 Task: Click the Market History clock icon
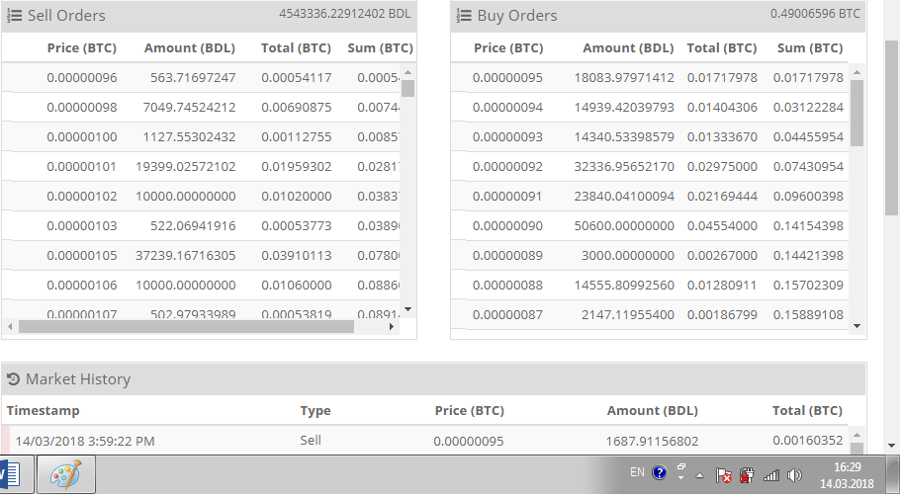(14, 378)
